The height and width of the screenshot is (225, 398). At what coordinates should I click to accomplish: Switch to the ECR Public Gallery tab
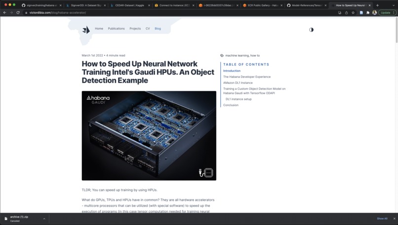click(262, 5)
